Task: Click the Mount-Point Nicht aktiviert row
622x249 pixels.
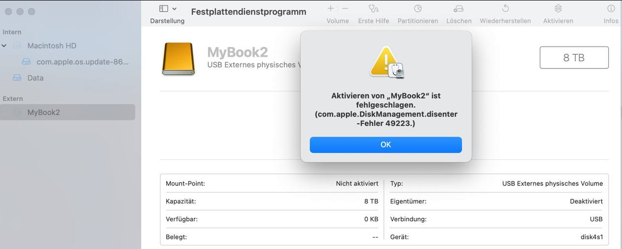Action: tap(272, 183)
